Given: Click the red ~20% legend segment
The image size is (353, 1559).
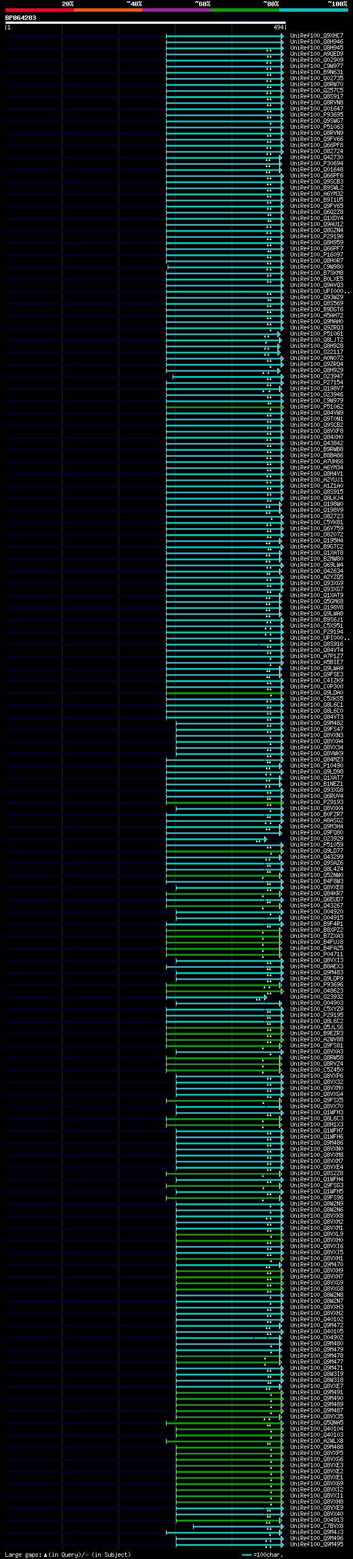Looking at the screenshot, I should (x=40, y=10).
